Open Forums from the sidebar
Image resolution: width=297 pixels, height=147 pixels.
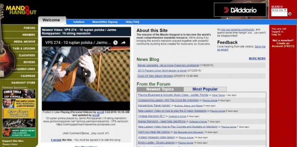click(x=29, y=28)
